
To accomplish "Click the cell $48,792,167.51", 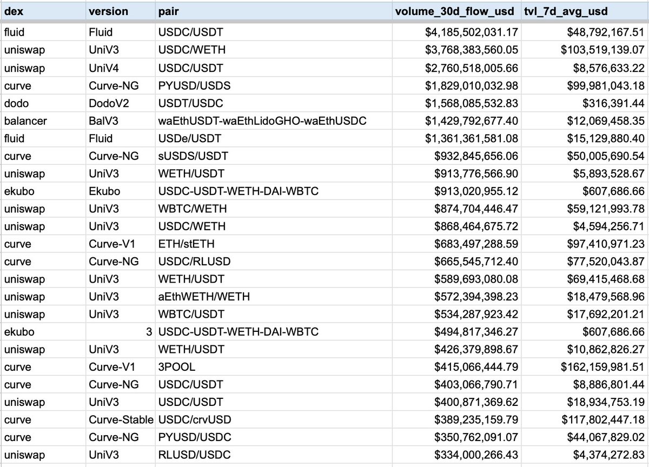I will click(586, 32).
